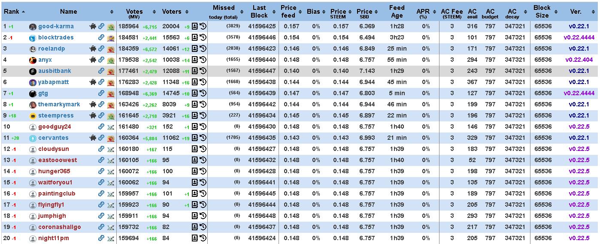Click feed age value 3h23
This screenshot has height=244, width=600.
coord(397,37)
